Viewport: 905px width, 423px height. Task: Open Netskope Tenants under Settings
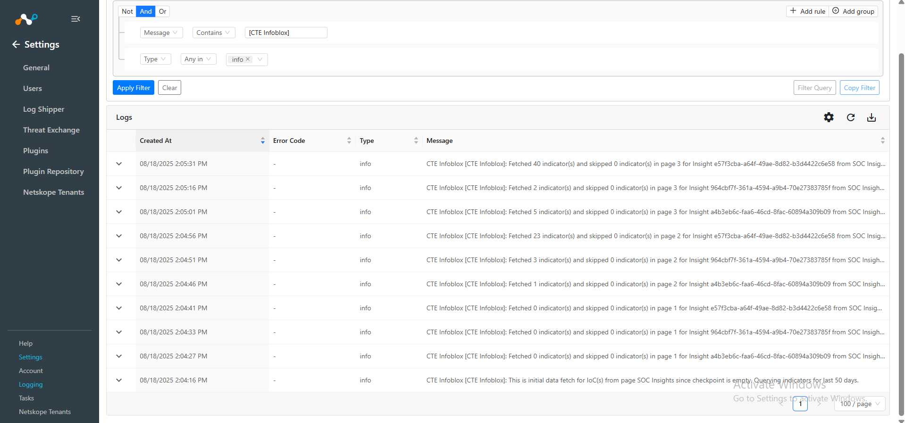click(x=54, y=192)
